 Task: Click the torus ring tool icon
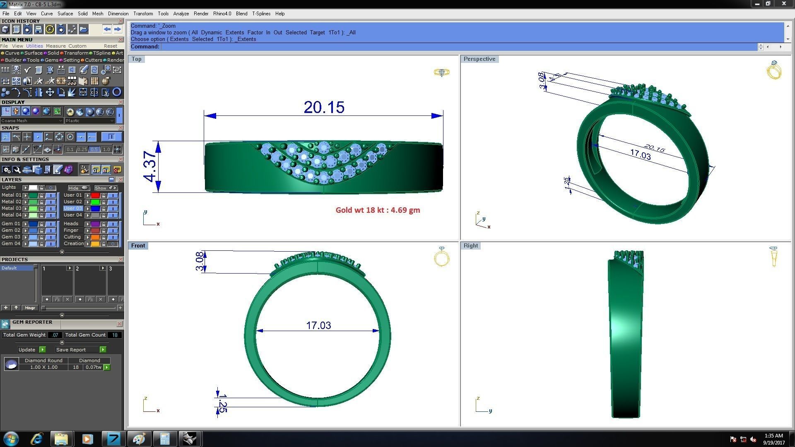point(117,92)
